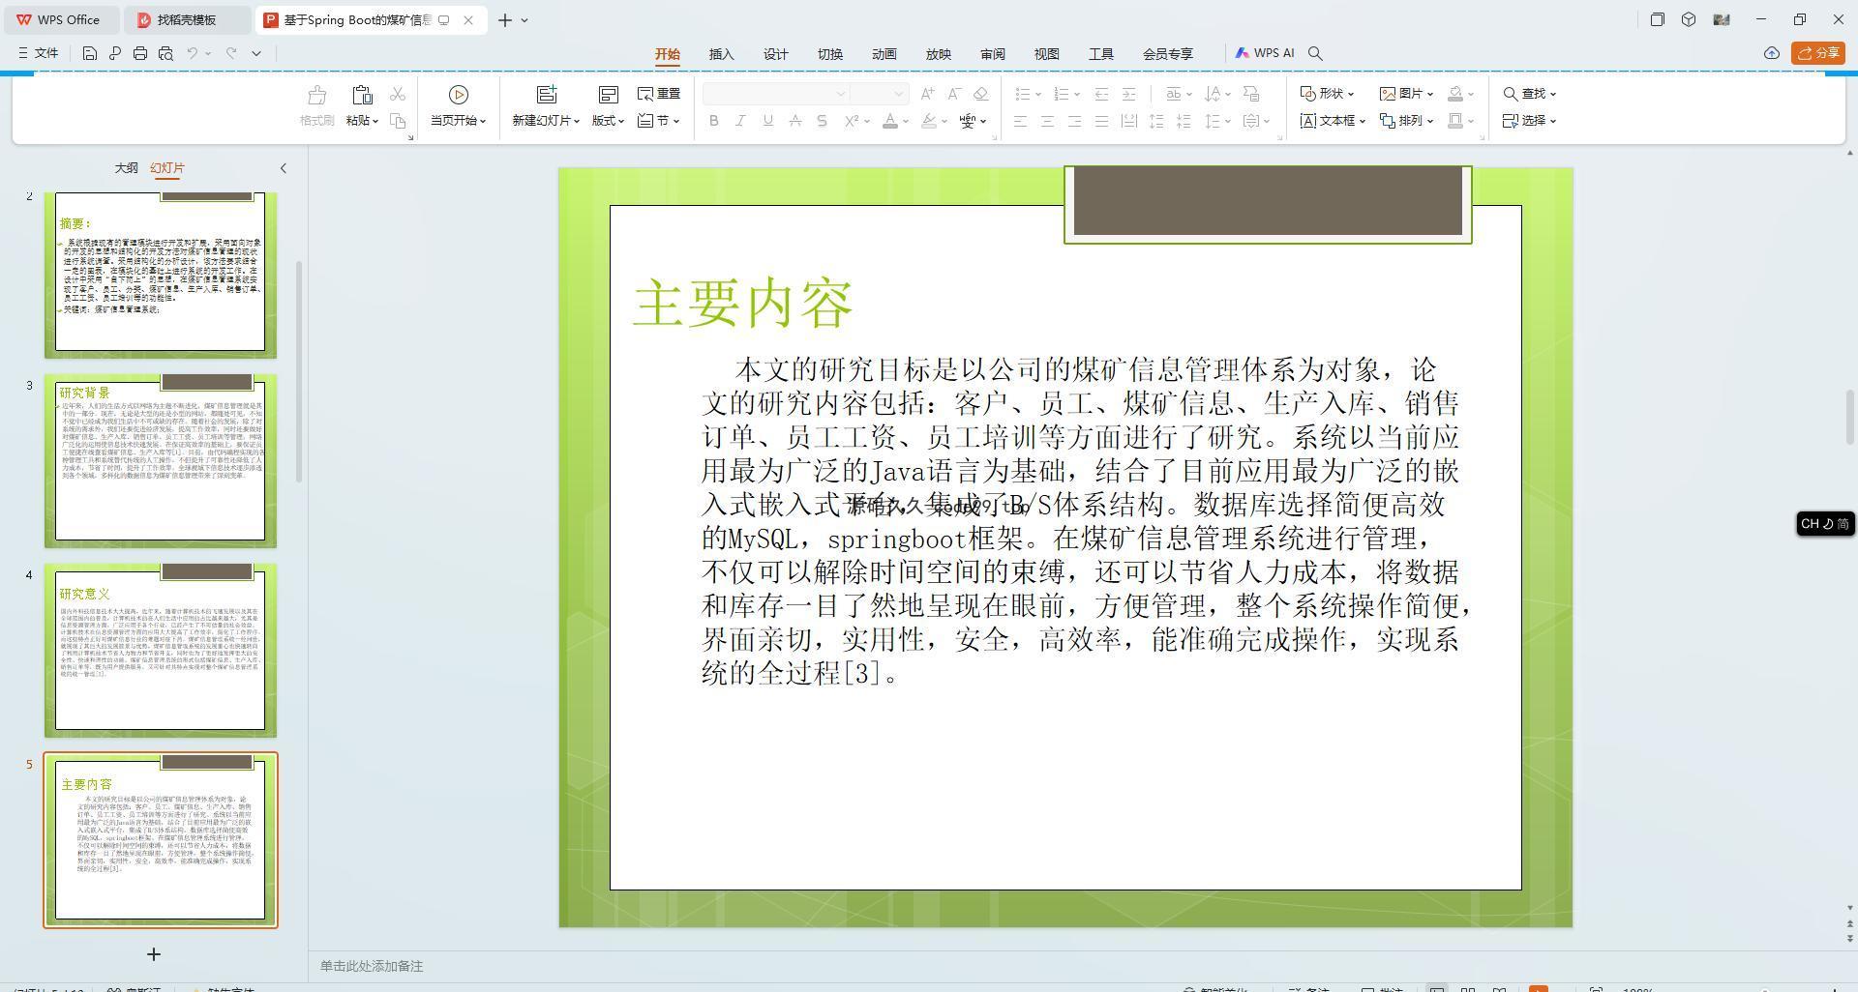Toggle strikethrough formatting

click(795, 121)
